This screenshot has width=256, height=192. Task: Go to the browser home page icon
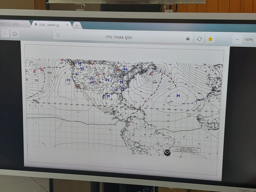click(x=15, y=34)
